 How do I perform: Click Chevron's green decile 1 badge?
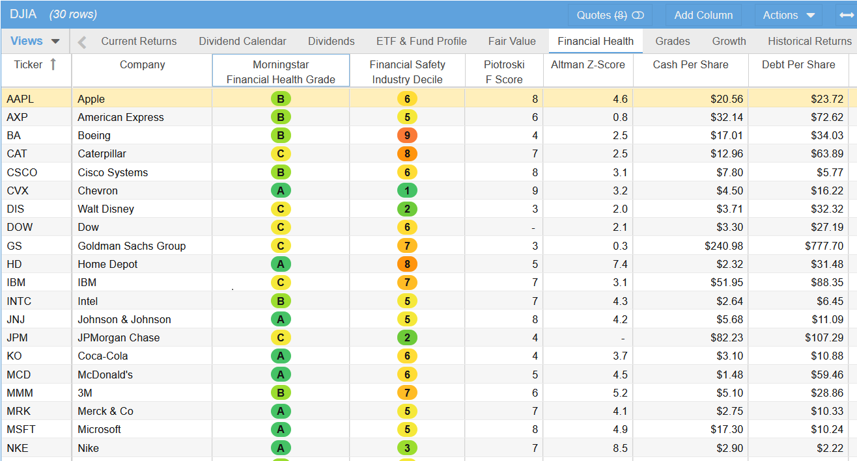coord(407,191)
